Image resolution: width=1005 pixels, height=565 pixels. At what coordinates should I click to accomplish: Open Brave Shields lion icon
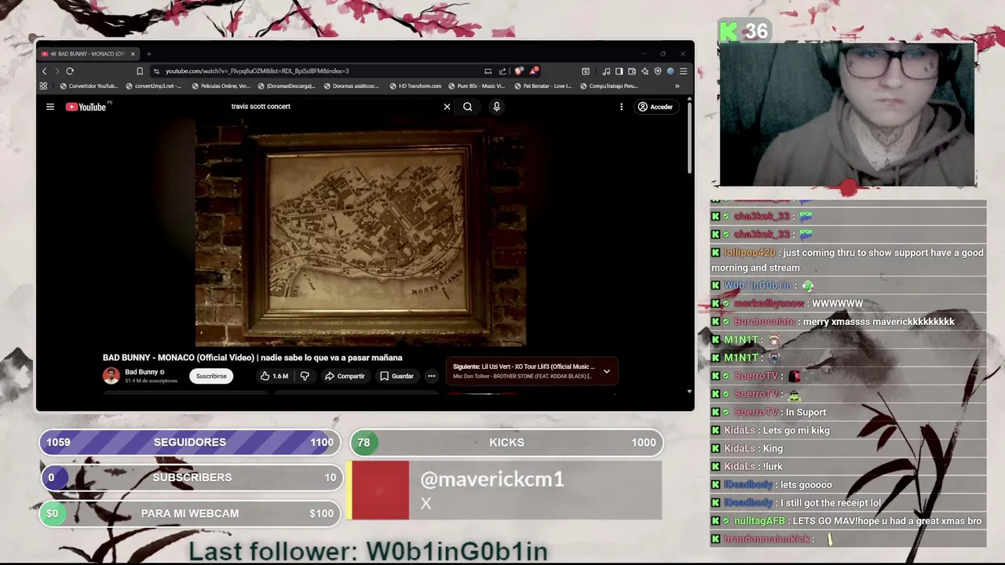pyautogui.click(x=519, y=71)
